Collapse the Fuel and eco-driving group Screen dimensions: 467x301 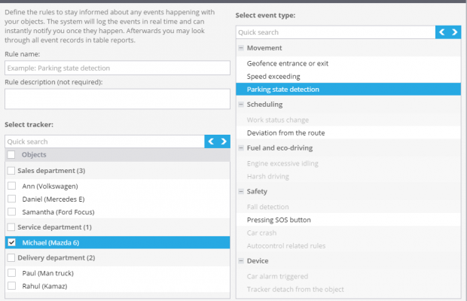(x=241, y=147)
